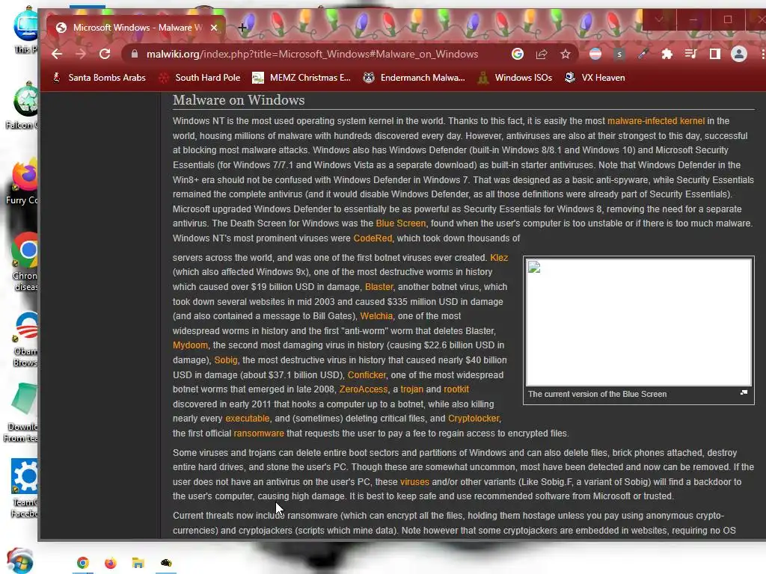Open the CodeRed article link

(373, 238)
